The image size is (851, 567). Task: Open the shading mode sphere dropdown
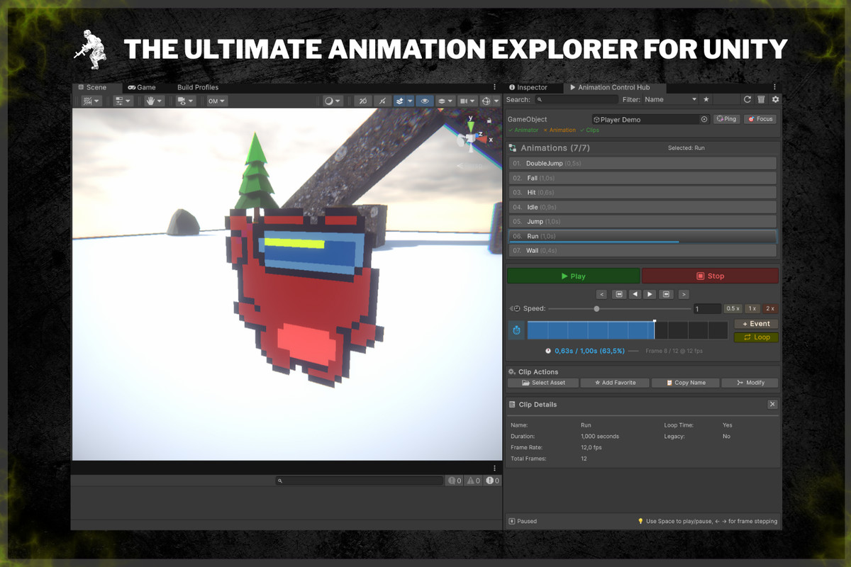(x=333, y=101)
